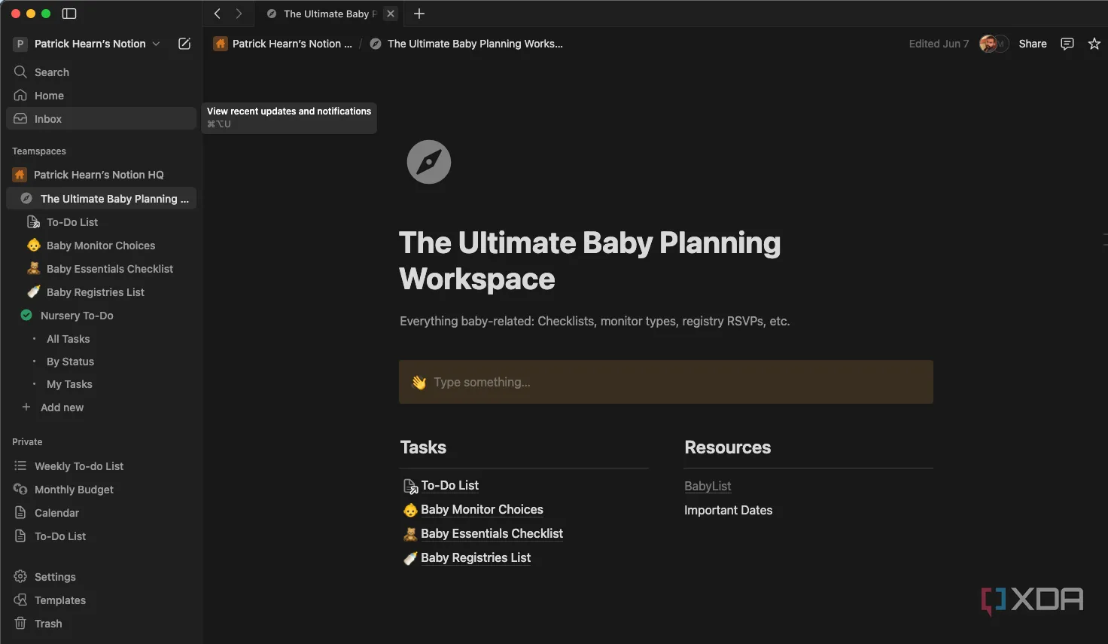Toggle the sidebar panel icon
Screen dimensions: 1108x644
click(69, 14)
